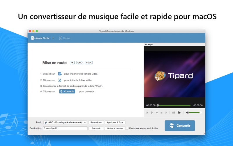The image size is (233, 146).
Task: Click the playback progress slider handle
Action: click(158, 105)
